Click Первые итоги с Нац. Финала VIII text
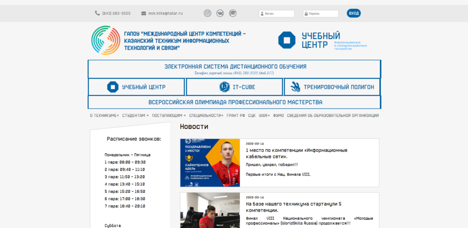 pyautogui.click(x=278, y=175)
